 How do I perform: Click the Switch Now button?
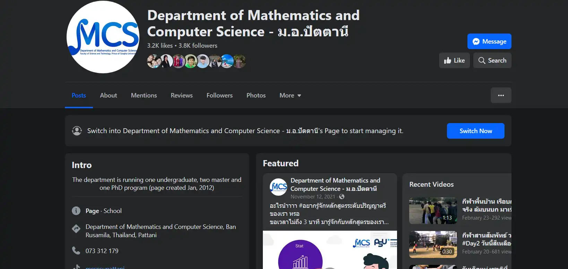pos(475,131)
